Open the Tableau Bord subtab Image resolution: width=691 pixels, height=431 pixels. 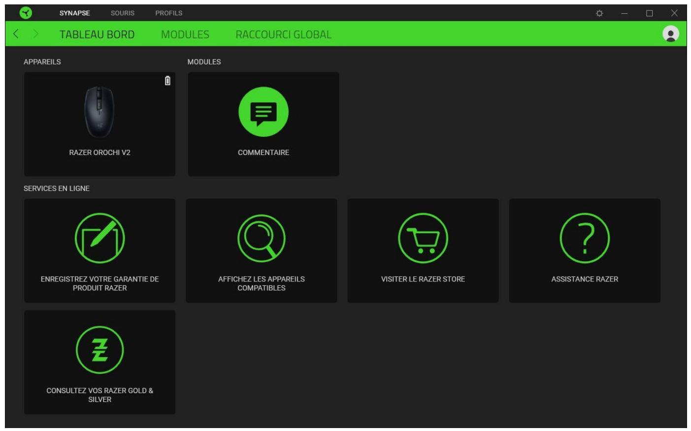tap(97, 34)
